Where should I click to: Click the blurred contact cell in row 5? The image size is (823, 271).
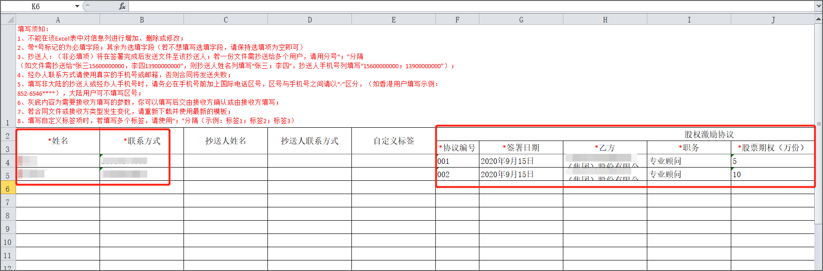142,174
